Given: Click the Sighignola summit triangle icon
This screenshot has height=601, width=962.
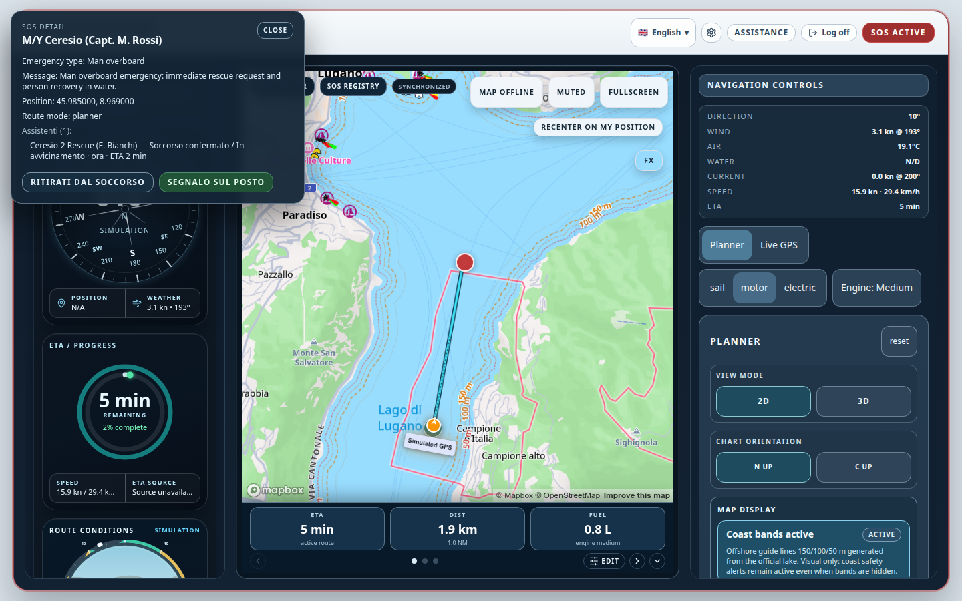Looking at the screenshot, I should coord(637,431).
